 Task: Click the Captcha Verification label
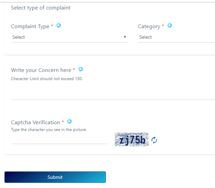click(x=35, y=122)
